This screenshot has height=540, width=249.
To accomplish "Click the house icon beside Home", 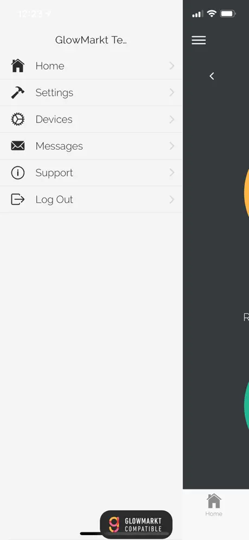I will coord(18,66).
